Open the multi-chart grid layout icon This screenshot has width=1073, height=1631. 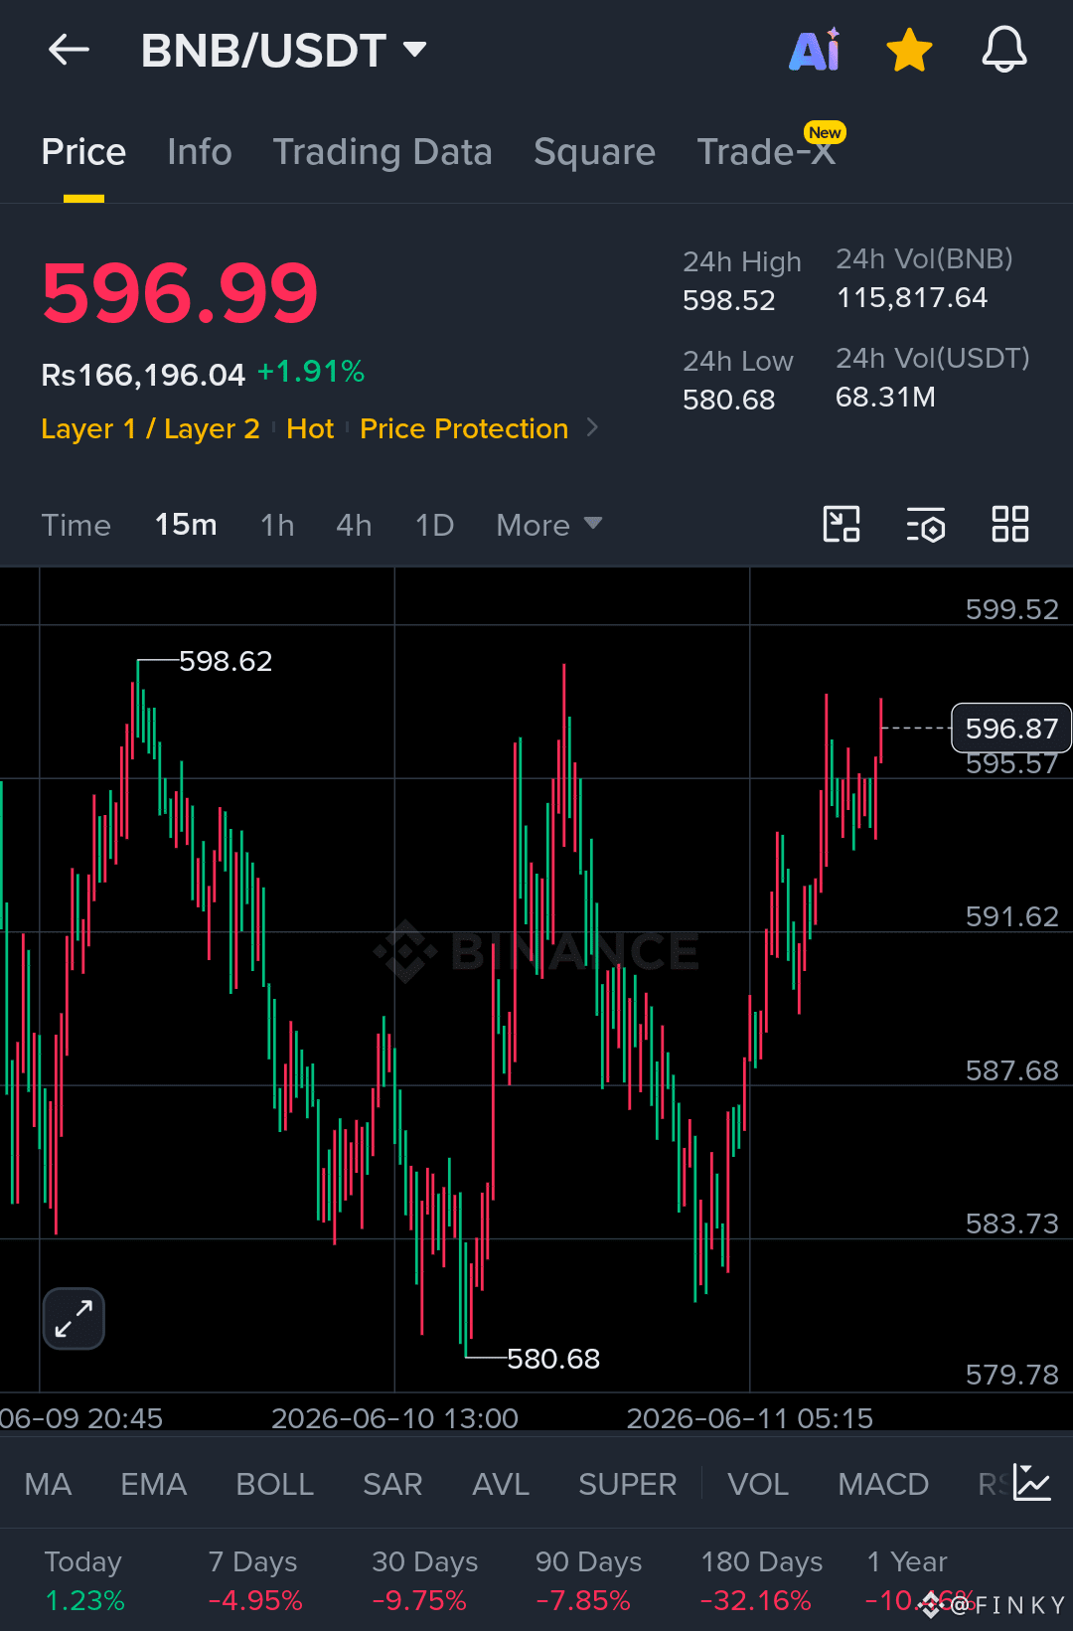coord(1010,524)
